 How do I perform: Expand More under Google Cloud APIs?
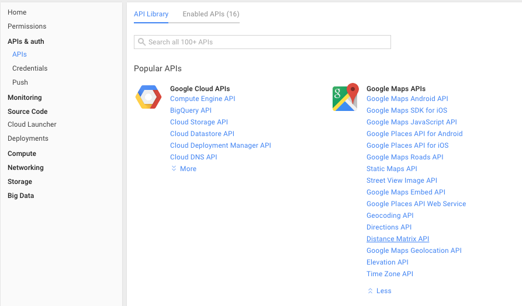[184, 169]
